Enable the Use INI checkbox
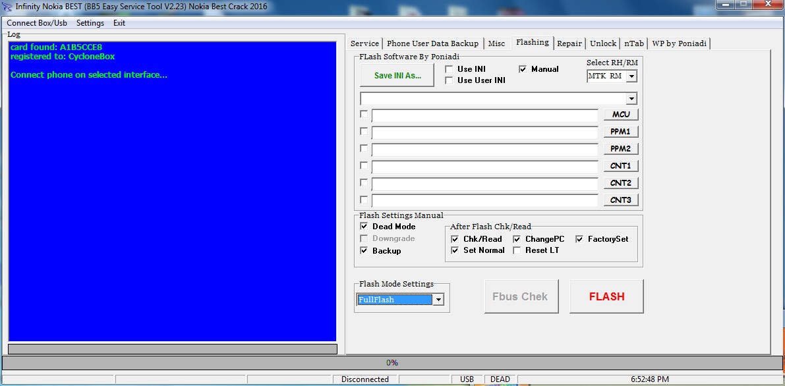The height and width of the screenshot is (386, 785). pos(449,69)
